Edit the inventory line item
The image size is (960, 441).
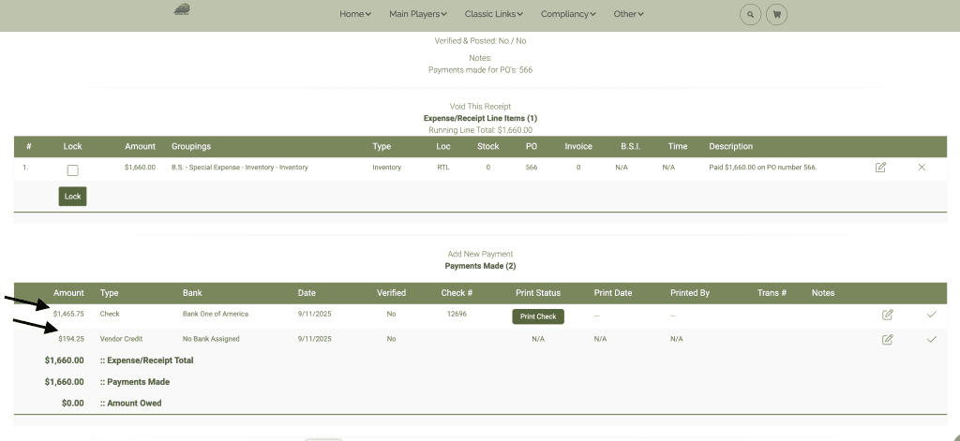(x=880, y=168)
